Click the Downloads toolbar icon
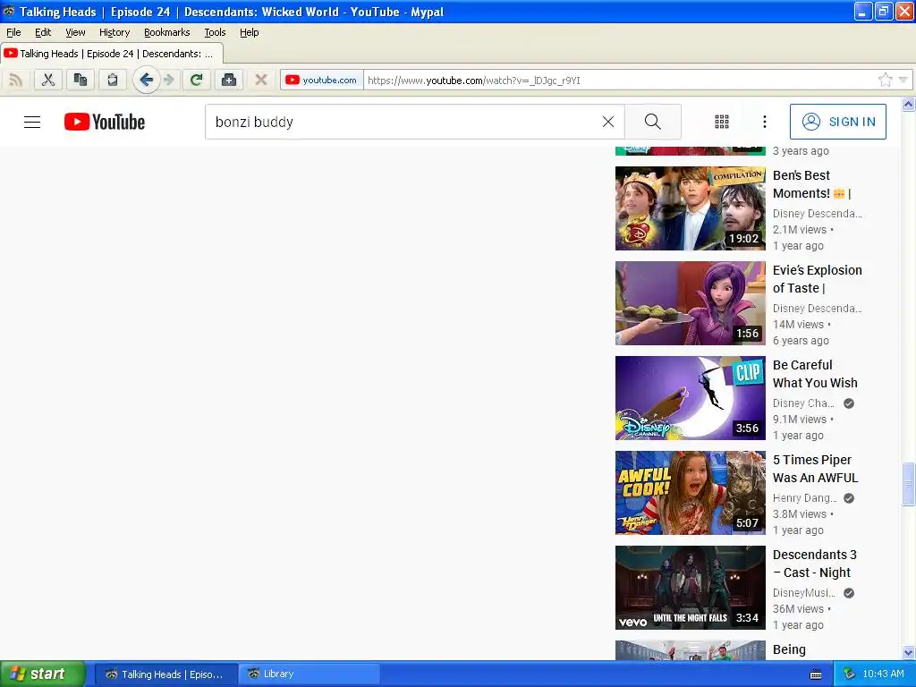The width and height of the screenshot is (916, 687). pyautogui.click(x=229, y=80)
